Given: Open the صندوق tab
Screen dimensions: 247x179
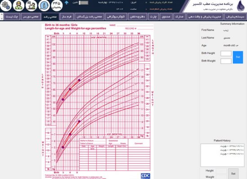Looking at the screenshot, I should click(x=166, y=17).
